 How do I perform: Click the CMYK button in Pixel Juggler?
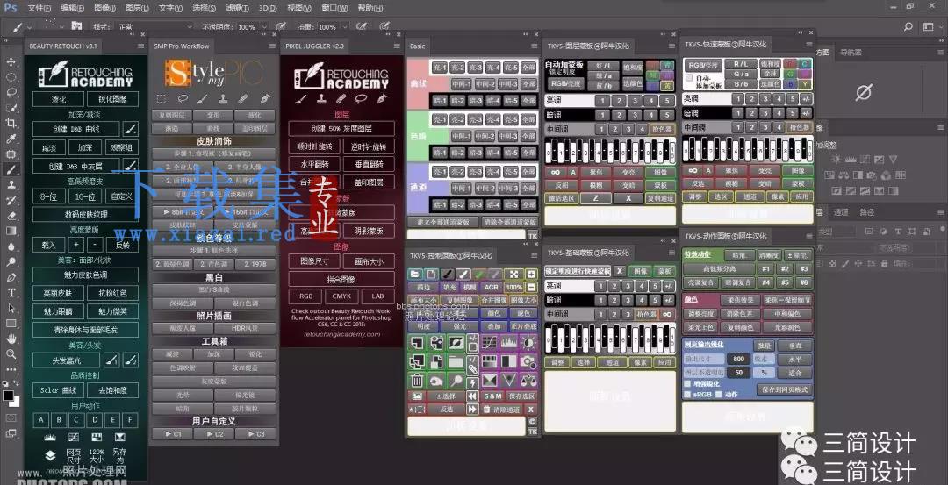[341, 296]
